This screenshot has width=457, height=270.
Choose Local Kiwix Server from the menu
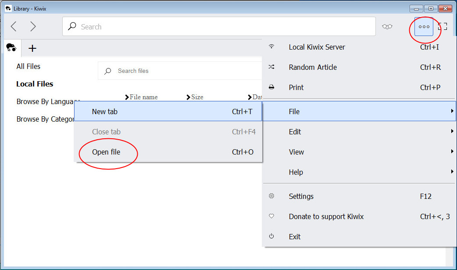(359, 47)
